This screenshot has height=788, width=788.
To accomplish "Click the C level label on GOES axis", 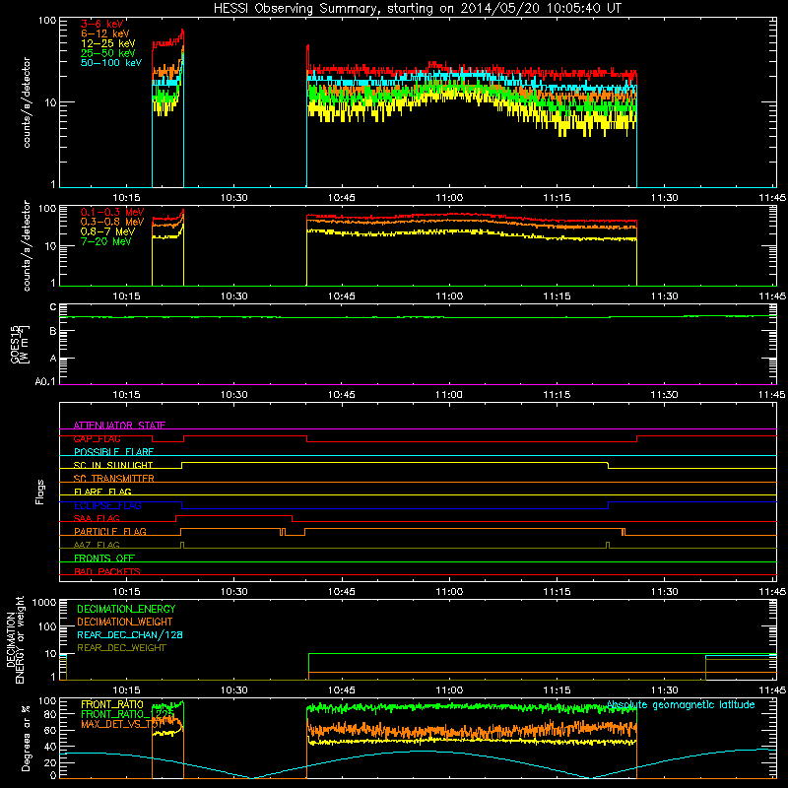I will (x=53, y=307).
